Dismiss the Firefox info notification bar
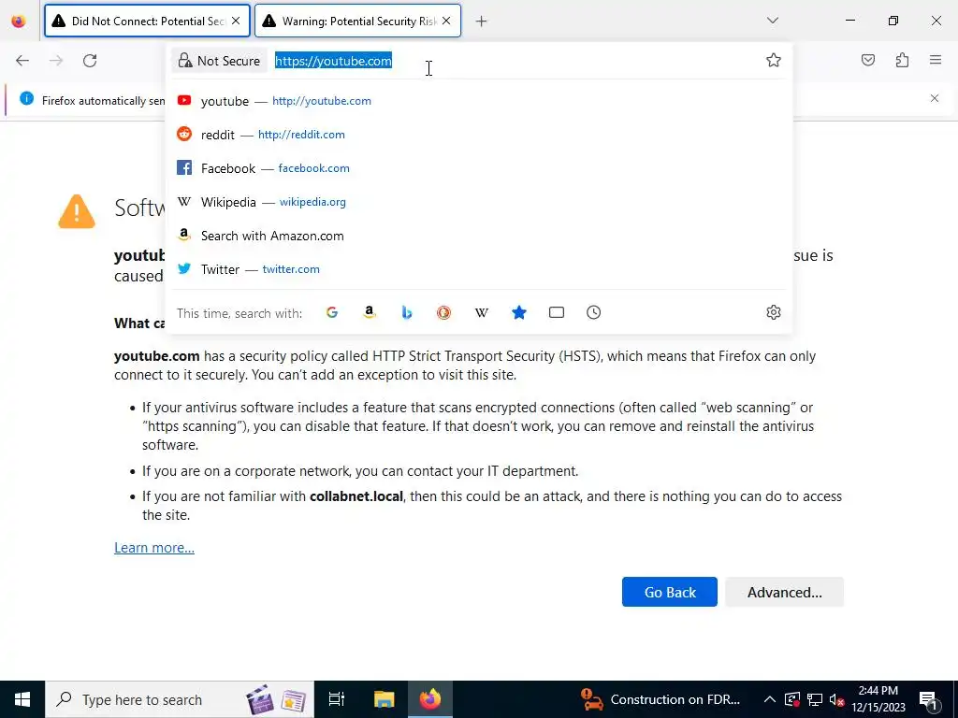Screen dimensions: 958x718 [x=935, y=98]
